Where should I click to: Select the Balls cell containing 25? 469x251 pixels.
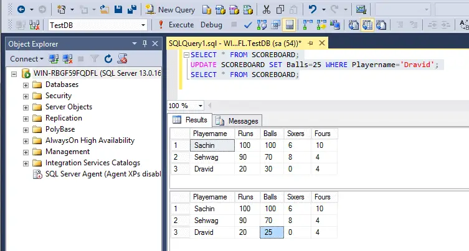coord(272,232)
